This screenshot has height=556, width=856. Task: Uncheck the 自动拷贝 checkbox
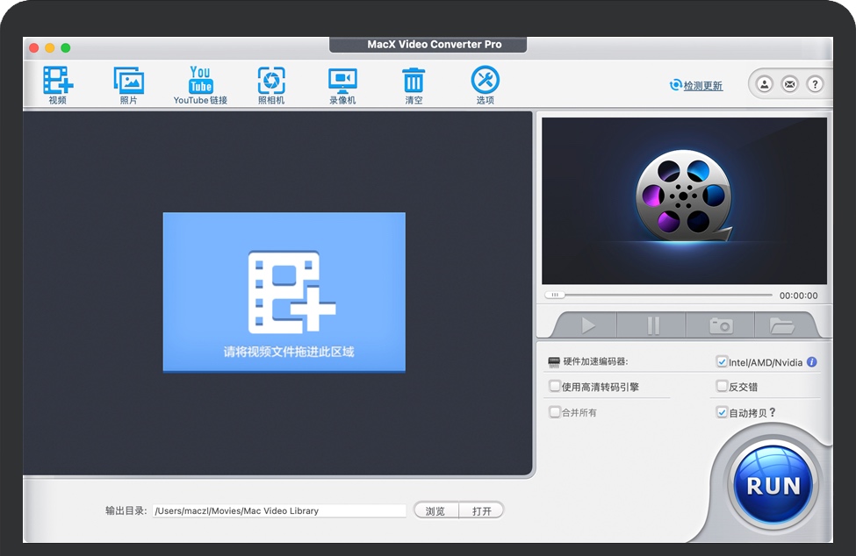(x=722, y=412)
